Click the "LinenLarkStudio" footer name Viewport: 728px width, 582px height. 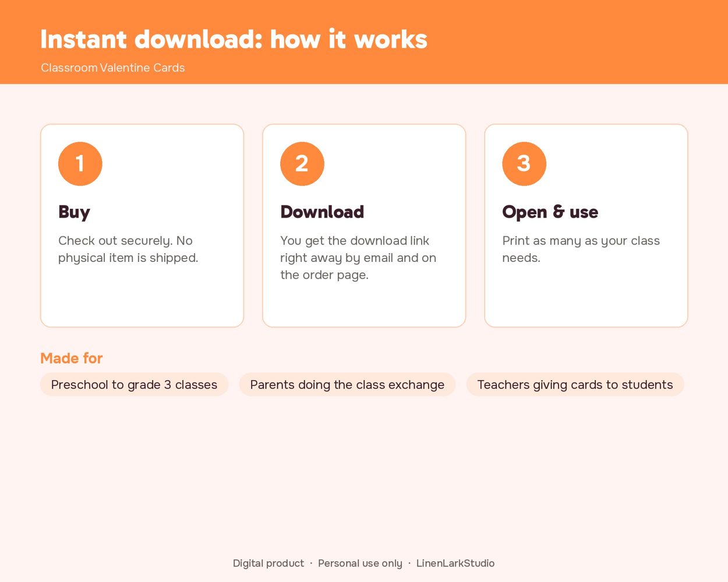455,563
